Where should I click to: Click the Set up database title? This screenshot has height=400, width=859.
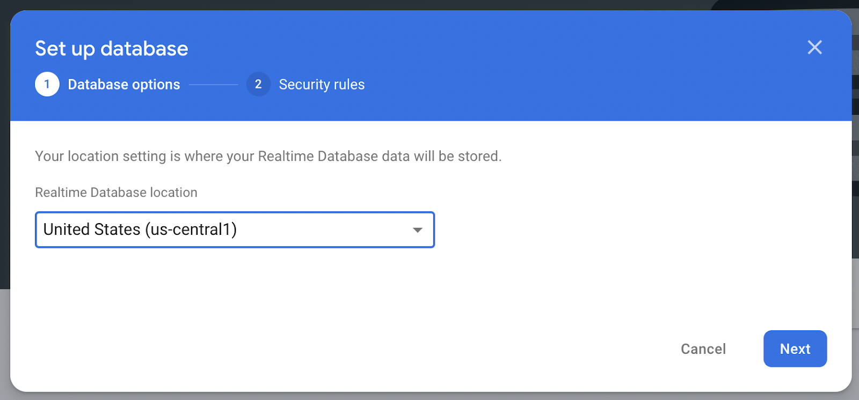112,49
